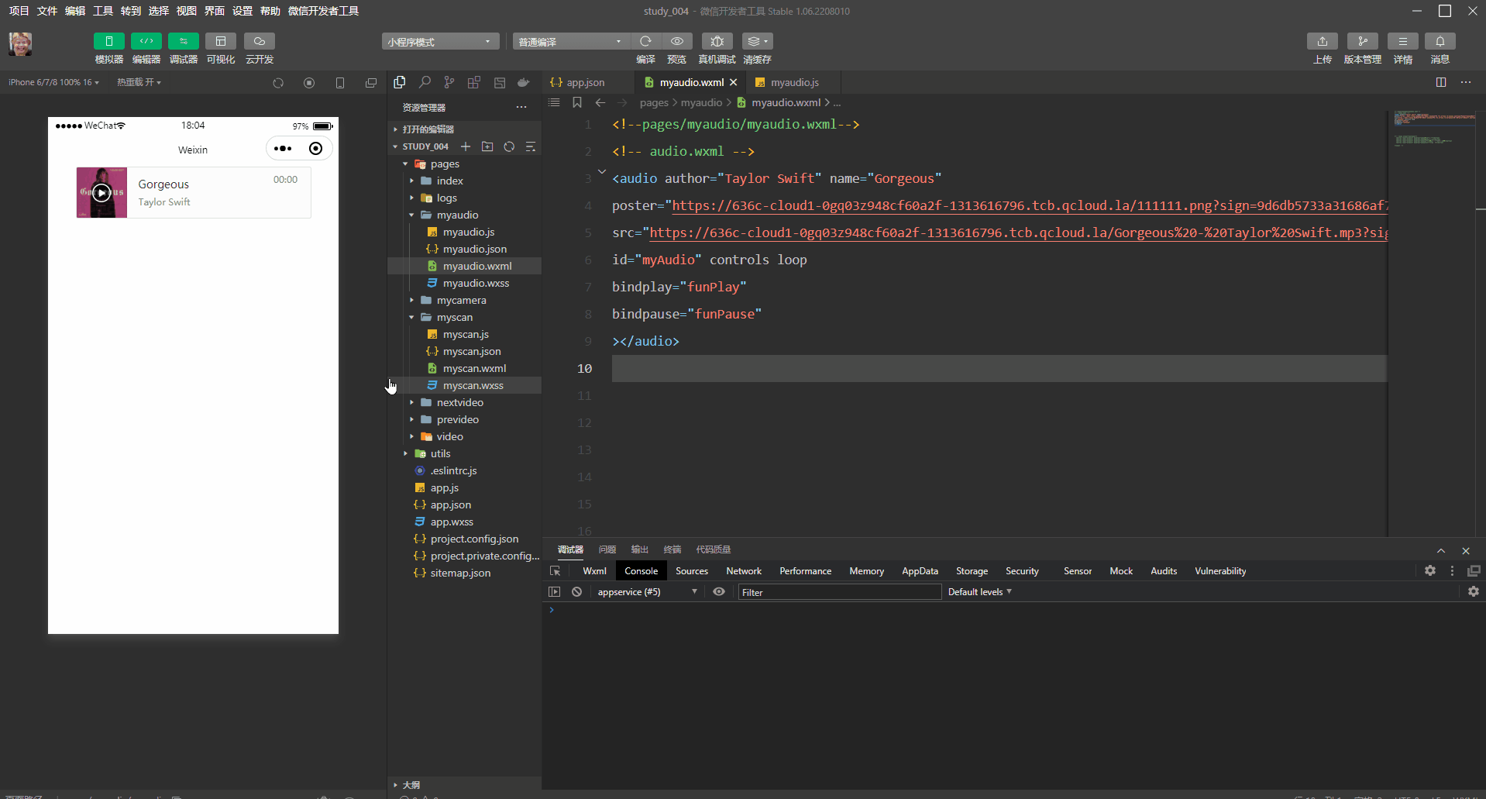Open the iPhone 6/7/8 device dropdown
The height and width of the screenshot is (799, 1486).
coord(53,82)
